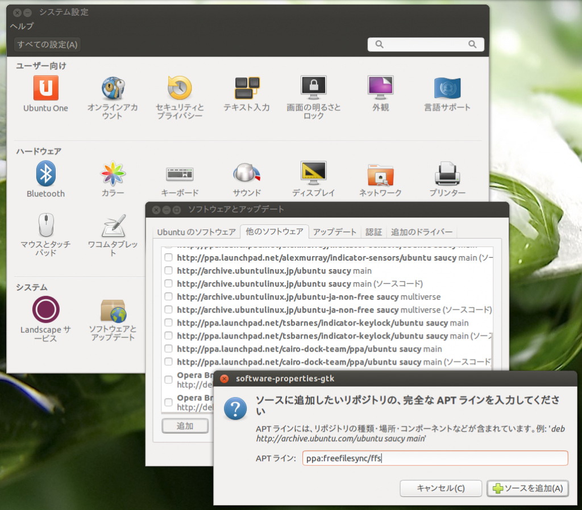
Task: Enable the first Opera Browser source entry
Action: (x=168, y=379)
